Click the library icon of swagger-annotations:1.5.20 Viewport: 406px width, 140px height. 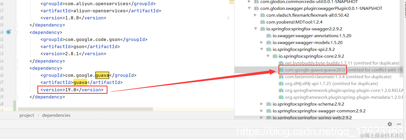(269, 36)
